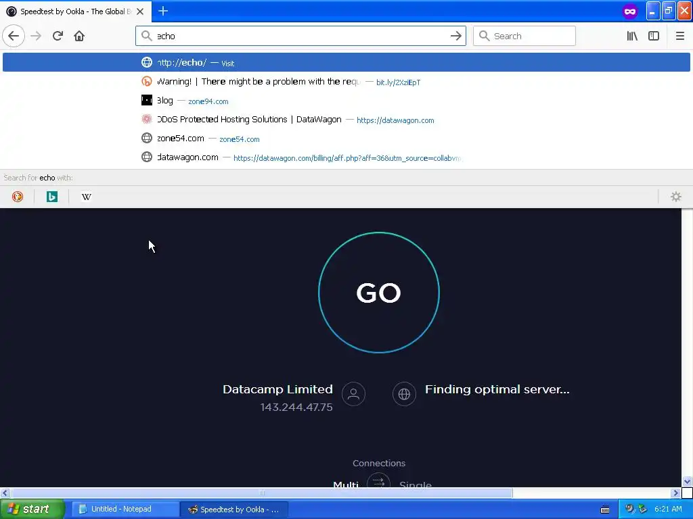The height and width of the screenshot is (519, 693).
Task: Click inside the address bar with echo
Action: click(300, 36)
